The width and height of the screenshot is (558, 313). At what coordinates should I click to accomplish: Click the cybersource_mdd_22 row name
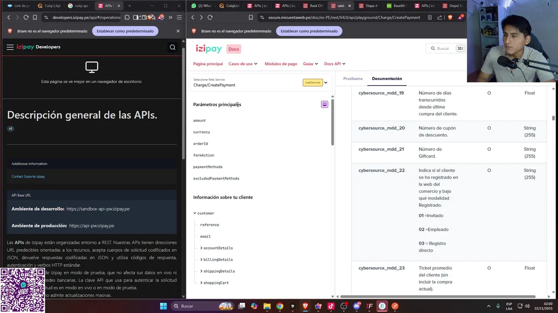tap(381, 170)
